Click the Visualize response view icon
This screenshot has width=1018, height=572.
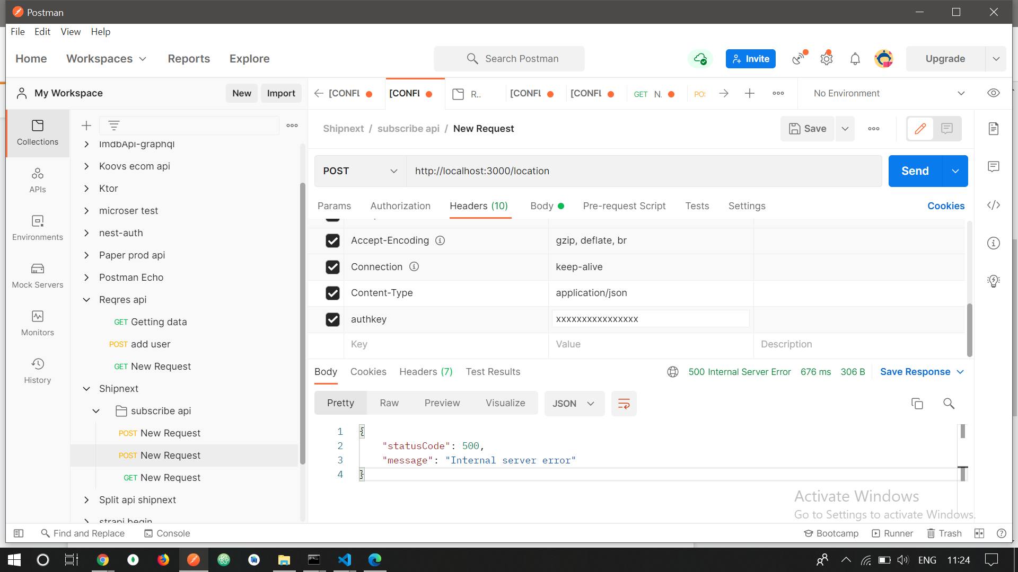click(x=505, y=403)
